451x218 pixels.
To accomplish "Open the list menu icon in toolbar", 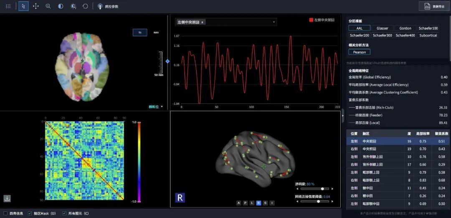I will coord(8,6).
